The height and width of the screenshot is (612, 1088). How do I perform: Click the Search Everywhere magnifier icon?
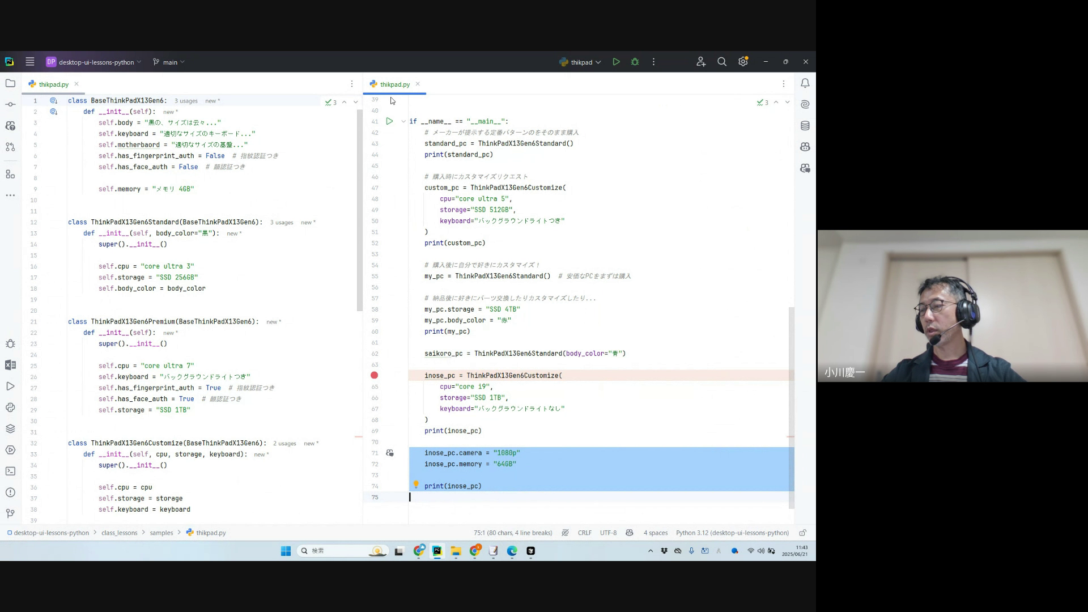click(x=721, y=62)
